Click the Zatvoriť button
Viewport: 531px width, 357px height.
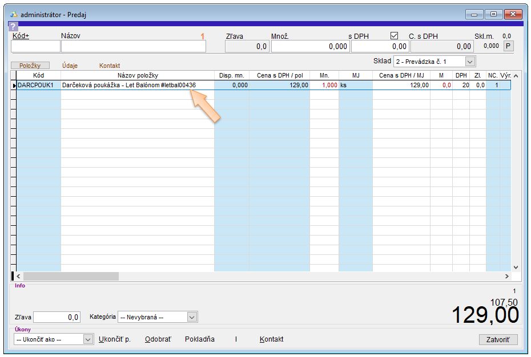pyautogui.click(x=498, y=339)
